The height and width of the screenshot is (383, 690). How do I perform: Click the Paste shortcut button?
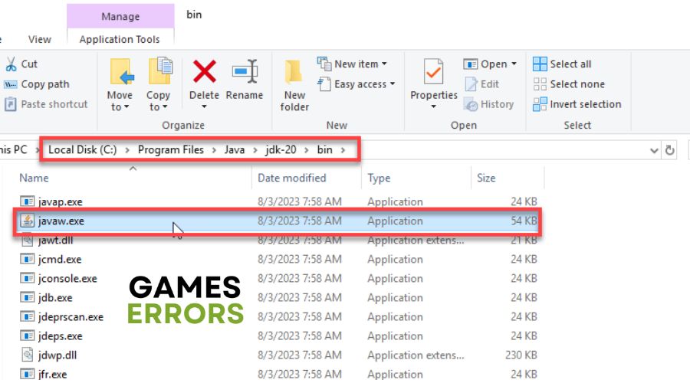(46, 104)
